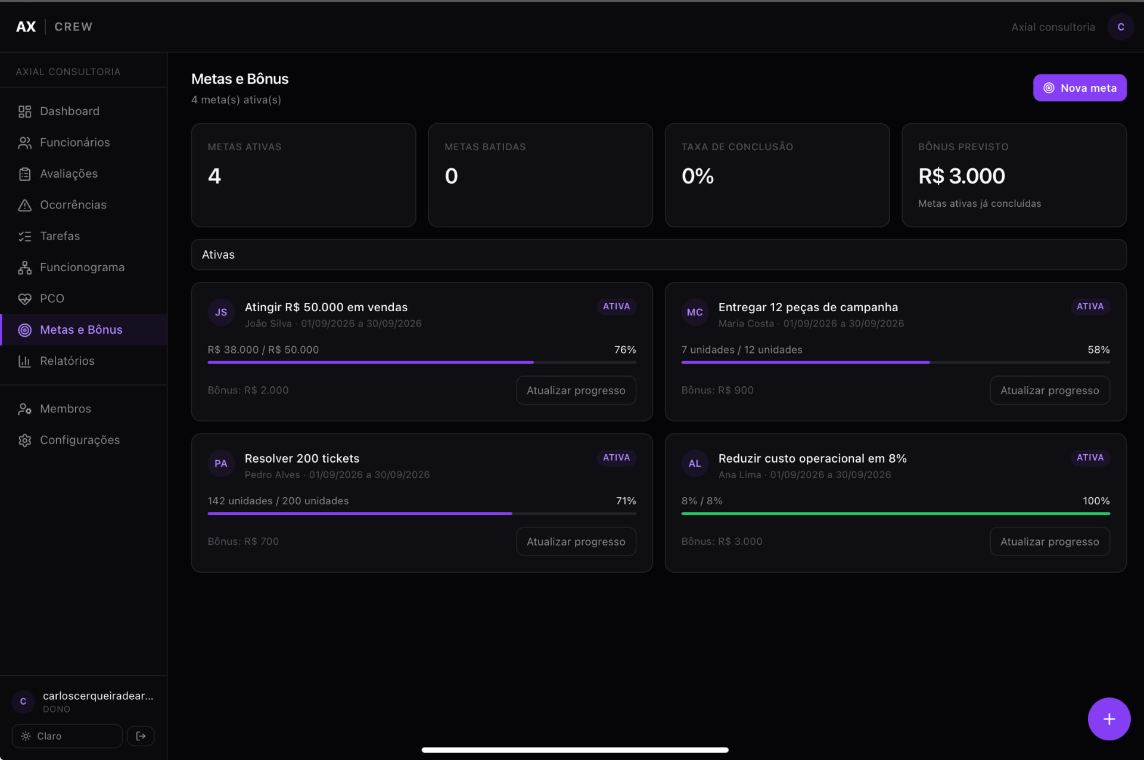The image size is (1144, 760).
Task: Navigate to Tarefas in sidebar
Action: pyautogui.click(x=83, y=236)
